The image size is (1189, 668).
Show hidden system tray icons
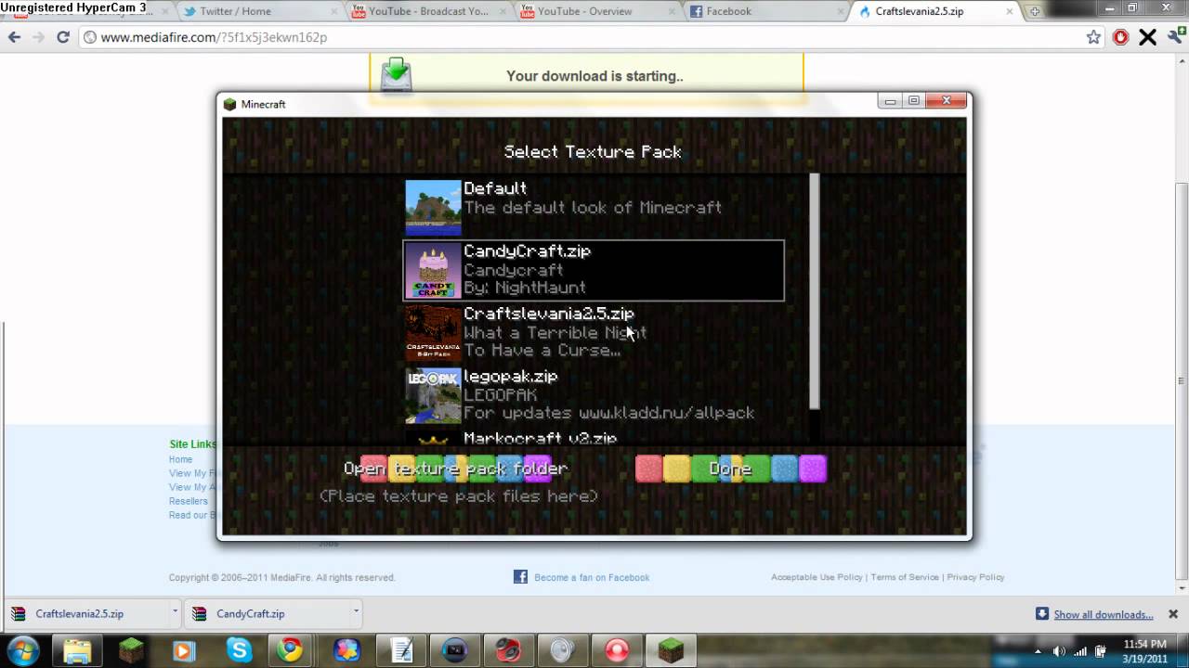(x=1038, y=651)
